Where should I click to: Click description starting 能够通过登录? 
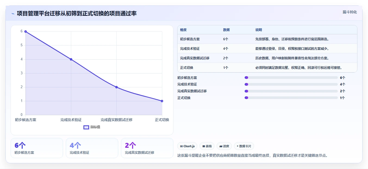(x=292, y=49)
